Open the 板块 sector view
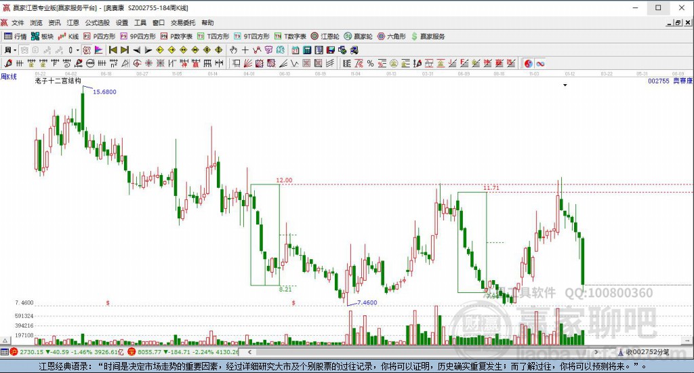 click(x=43, y=37)
